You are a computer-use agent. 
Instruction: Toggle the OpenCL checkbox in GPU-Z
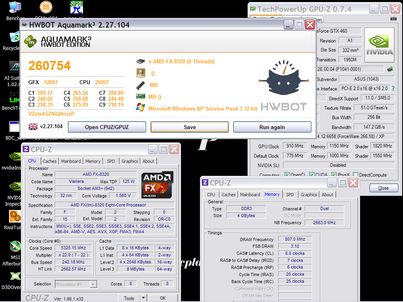pyautogui.click(x=287, y=175)
